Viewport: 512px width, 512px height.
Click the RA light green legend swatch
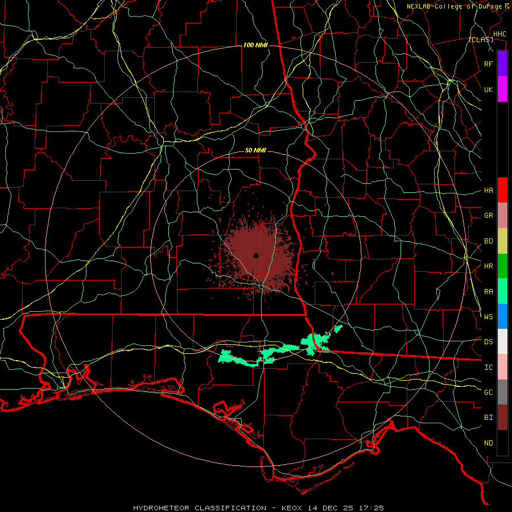click(x=502, y=291)
